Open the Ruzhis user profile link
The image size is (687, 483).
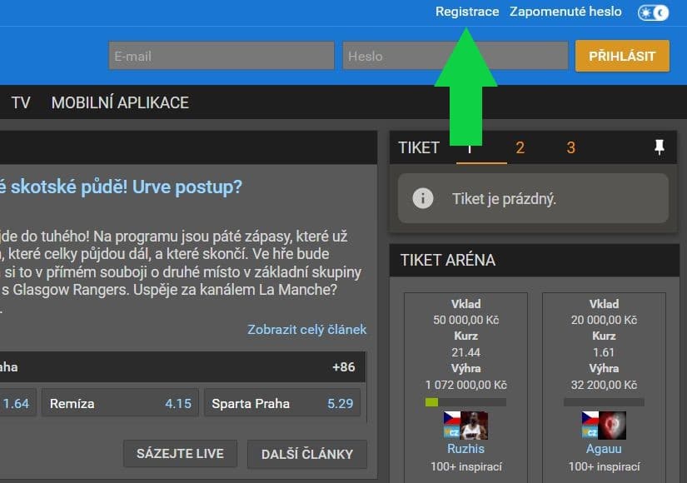coord(465,449)
